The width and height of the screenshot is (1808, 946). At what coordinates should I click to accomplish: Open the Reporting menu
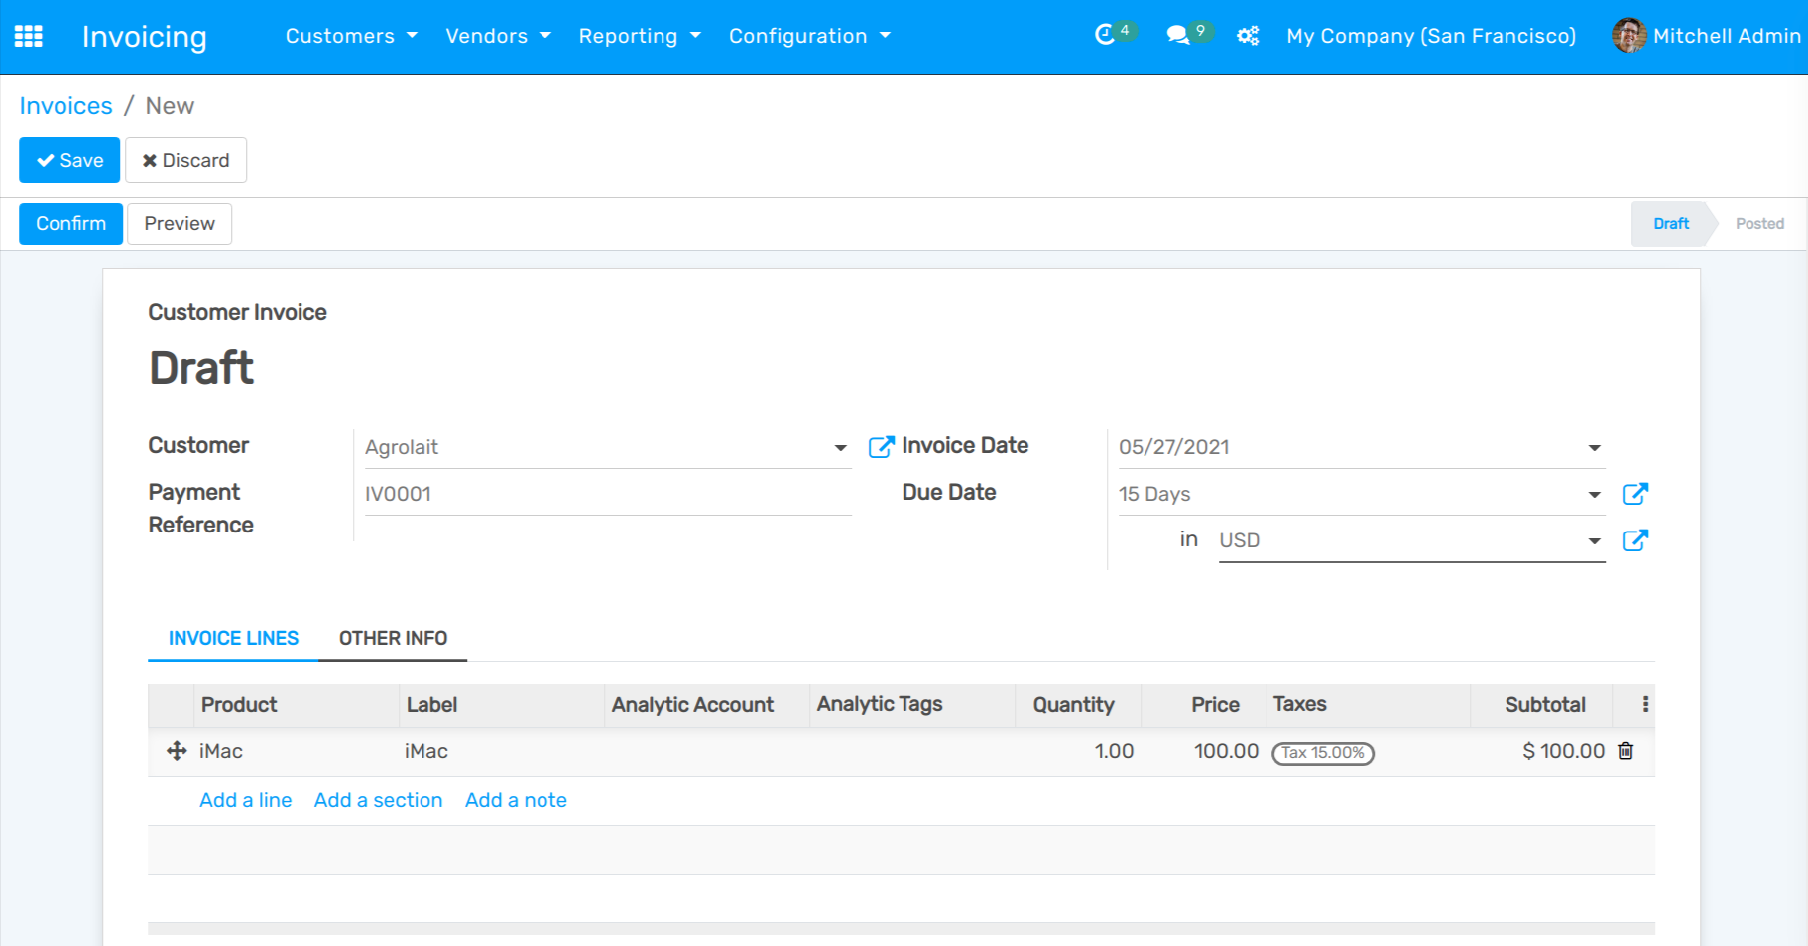(x=639, y=36)
